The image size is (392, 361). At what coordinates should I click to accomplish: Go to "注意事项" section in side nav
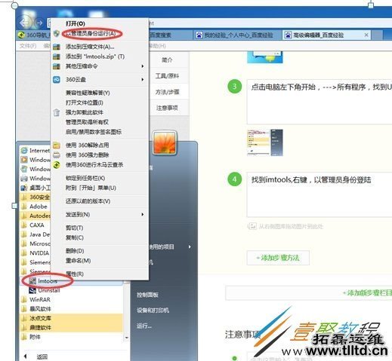(167, 108)
